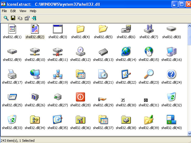Select the magnifying glass icon shell32.dll(23)
Viewport: 191px width, 143px height.
[149, 74]
